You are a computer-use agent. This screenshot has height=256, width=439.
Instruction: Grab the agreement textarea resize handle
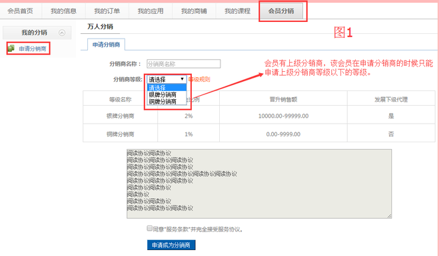click(390, 216)
